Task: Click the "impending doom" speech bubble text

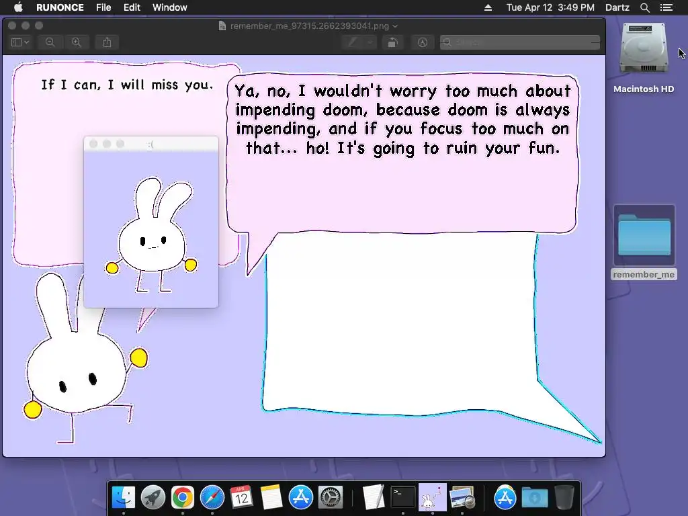Action: click(x=403, y=120)
